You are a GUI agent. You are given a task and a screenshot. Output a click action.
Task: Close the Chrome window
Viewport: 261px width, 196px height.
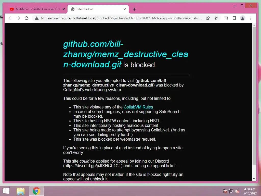(251, 6)
